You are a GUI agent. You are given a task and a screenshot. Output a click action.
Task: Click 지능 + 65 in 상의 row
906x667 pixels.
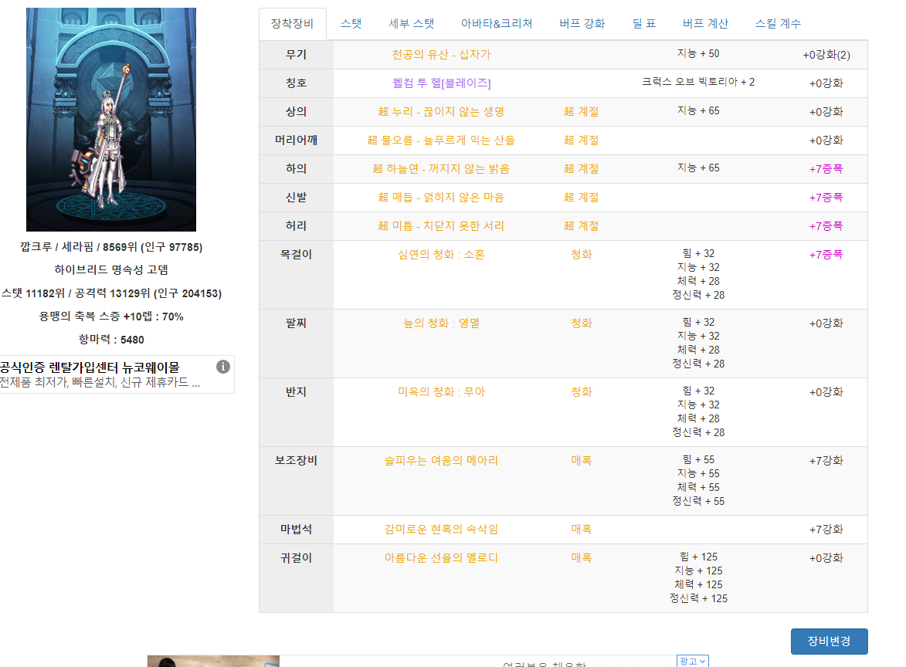(x=698, y=111)
